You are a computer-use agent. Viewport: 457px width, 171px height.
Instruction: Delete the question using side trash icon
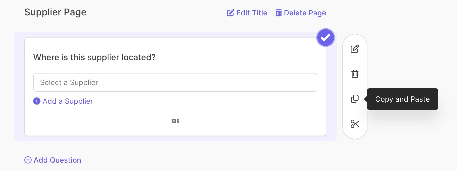pos(355,74)
